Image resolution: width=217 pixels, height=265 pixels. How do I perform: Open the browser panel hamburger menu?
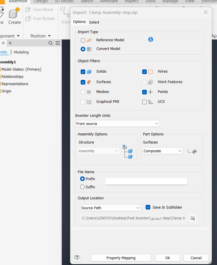(x=58, y=43)
